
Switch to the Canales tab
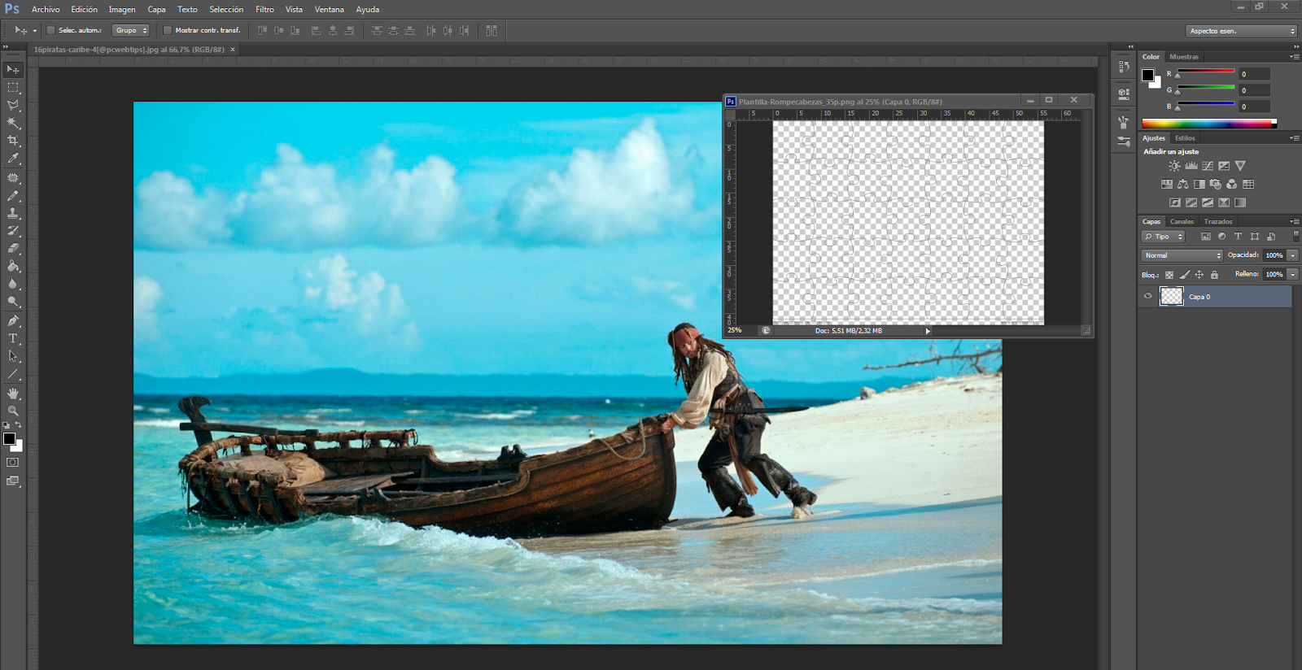click(1182, 221)
